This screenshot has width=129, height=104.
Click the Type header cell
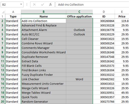(13, 16)
